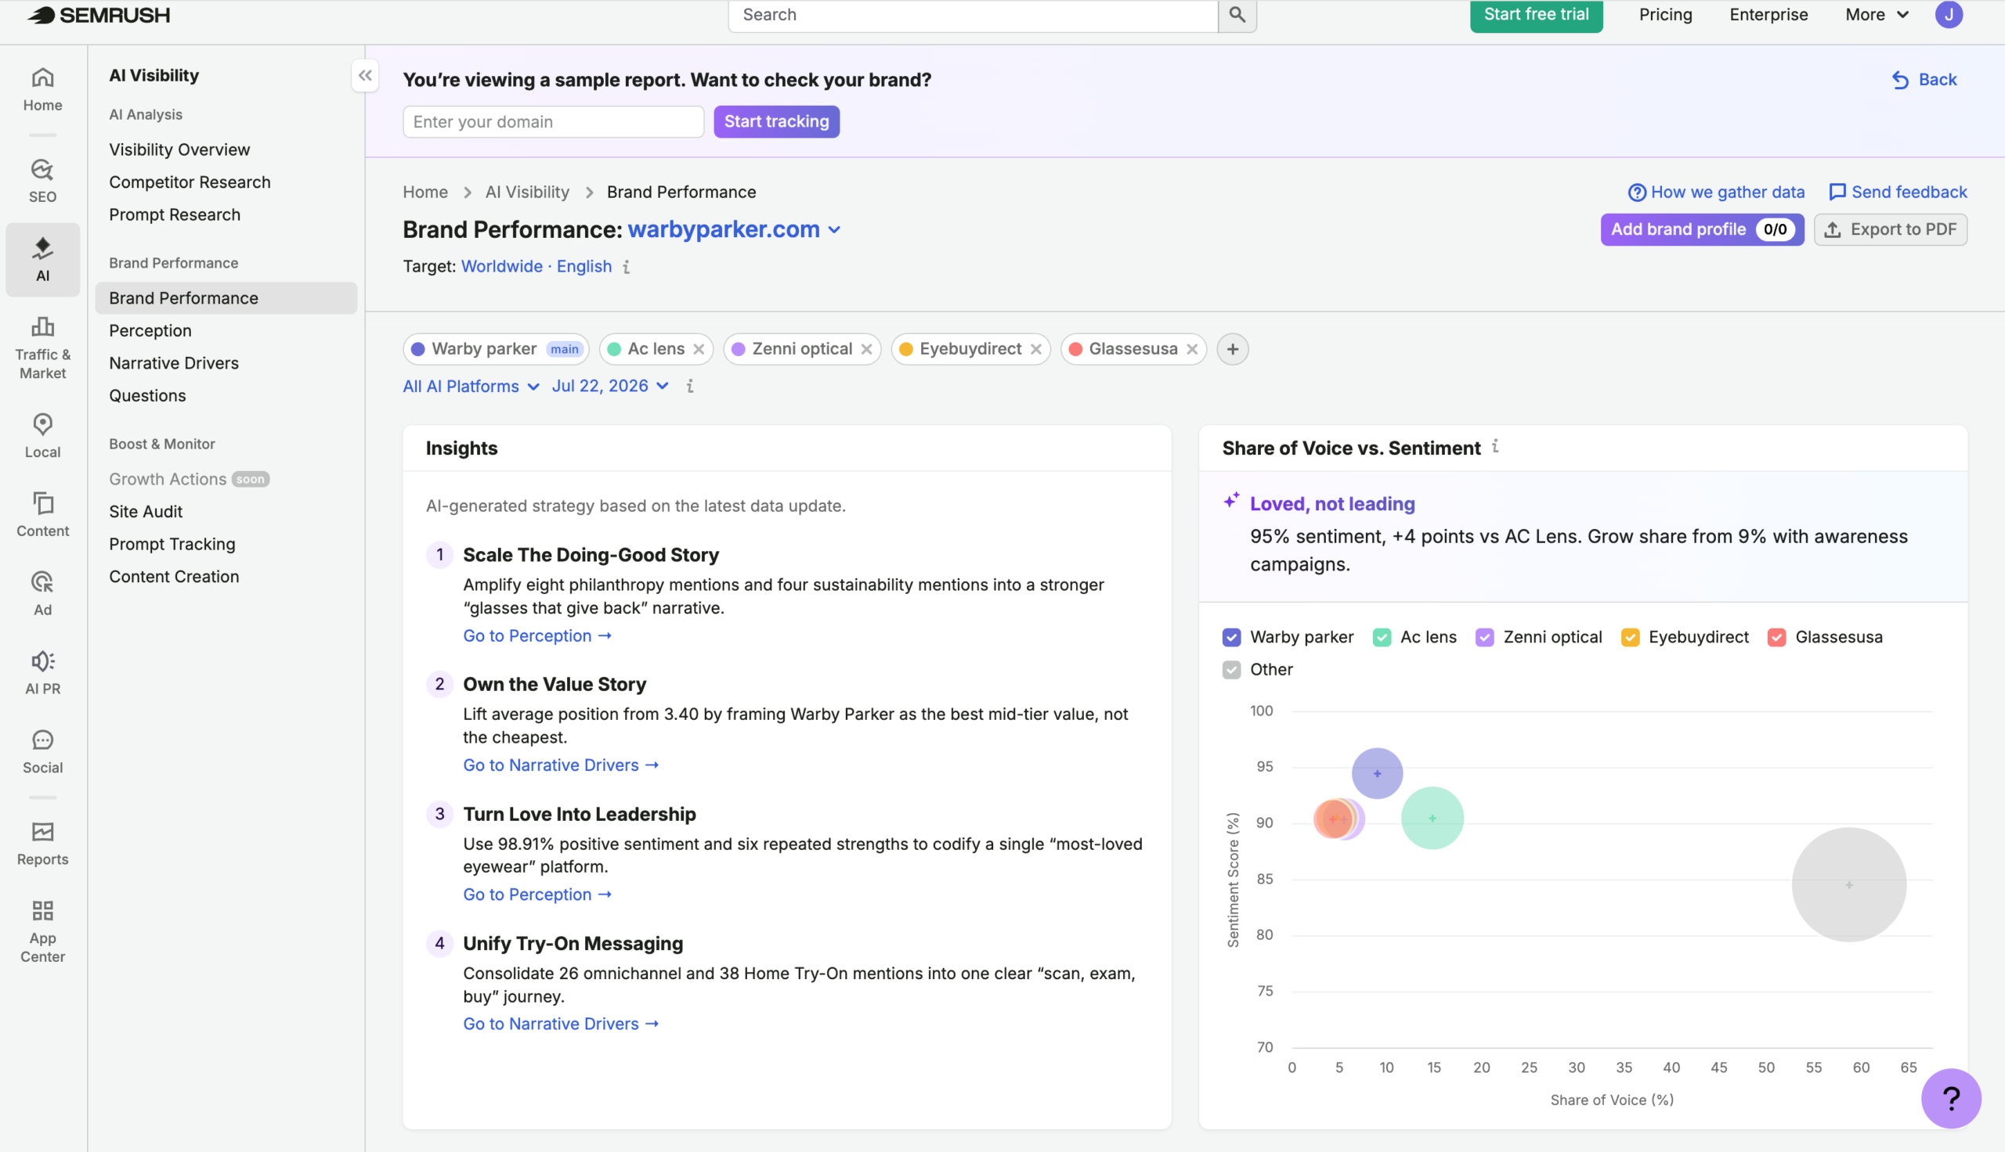Click the Start free trial button
The width and height of the screenshot is (2005, 1152).
(1537, 15)
